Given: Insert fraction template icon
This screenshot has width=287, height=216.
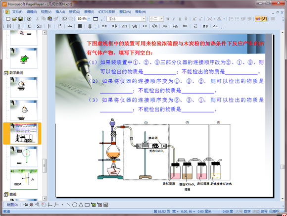Looking at the screenshot, I should pos(19,26).
